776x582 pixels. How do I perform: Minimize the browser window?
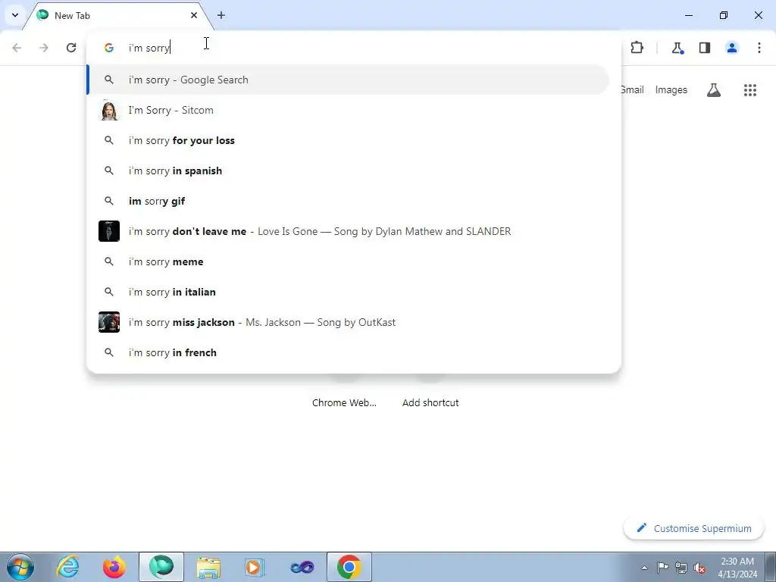pos(689,15)
